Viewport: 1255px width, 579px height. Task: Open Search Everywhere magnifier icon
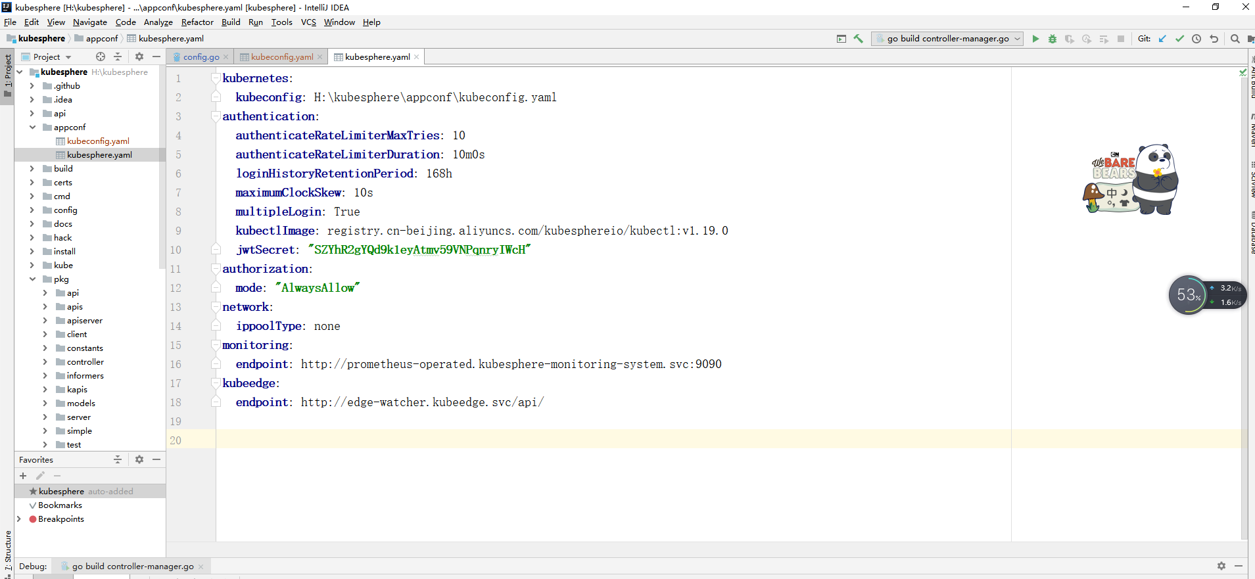(x=1235, y=39)
